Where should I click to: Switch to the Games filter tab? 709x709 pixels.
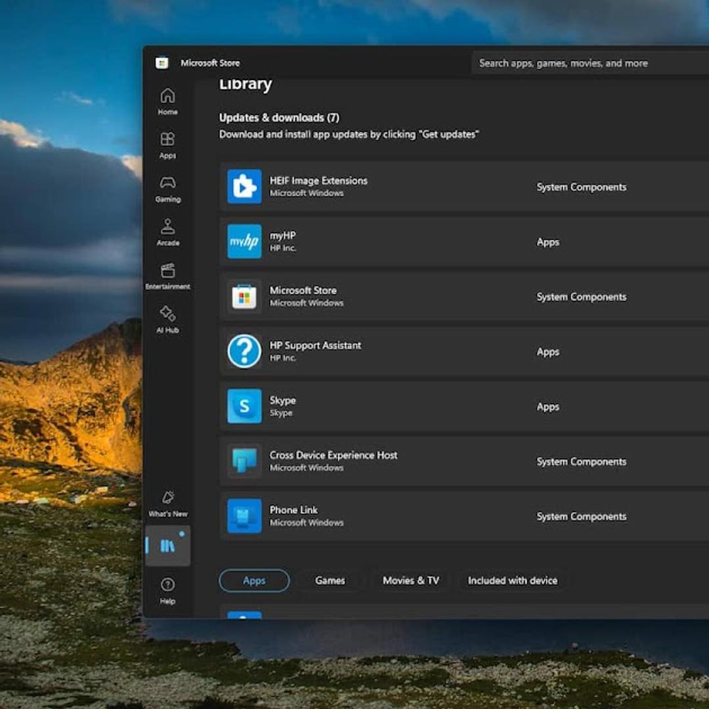tap(330, 580)
